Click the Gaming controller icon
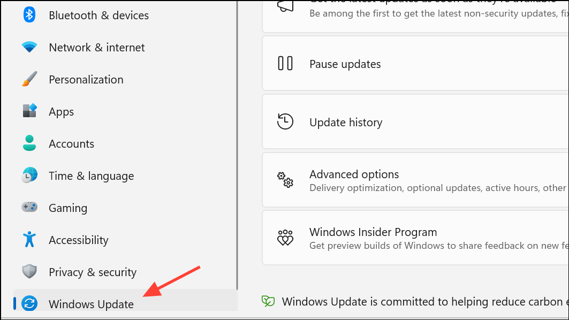 (x=29, y=207)
